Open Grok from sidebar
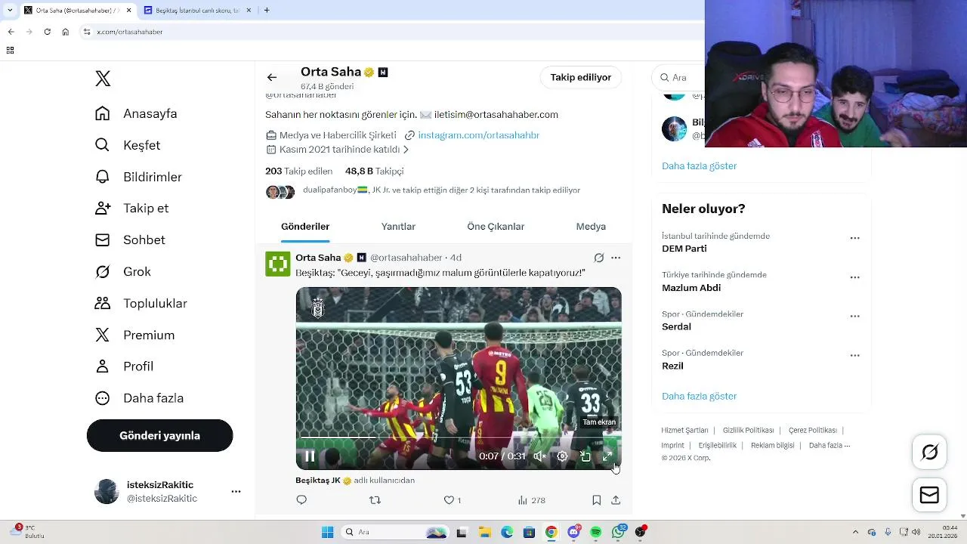The height and width of the screenshot is (544, 967). click(122, 271)
